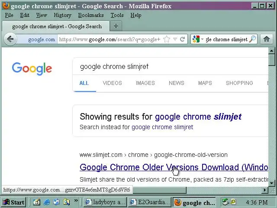277x208 pixels.
Task: Open the Windows Start menu
Action: pyautogui.click(x=14, y=202)
